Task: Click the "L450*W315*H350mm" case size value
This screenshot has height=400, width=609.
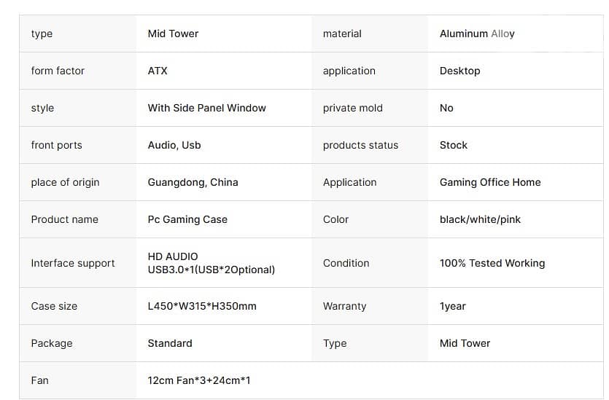Action: point(202,306)
